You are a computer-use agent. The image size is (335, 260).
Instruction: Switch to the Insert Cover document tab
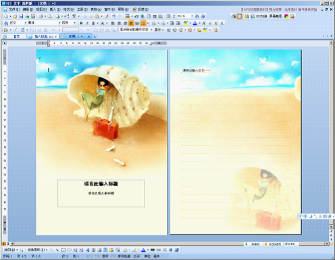click(x=43, y=36)
